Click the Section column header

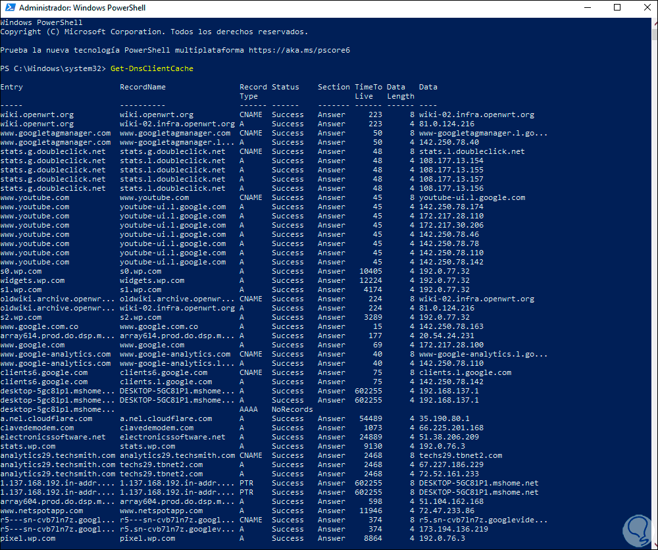coord(334,87)
